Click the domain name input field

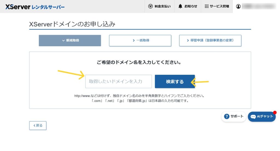119,82
